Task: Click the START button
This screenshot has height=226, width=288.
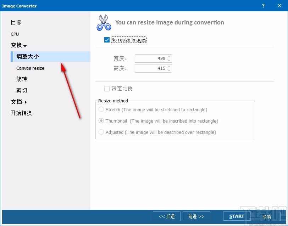Action: click(x=237, y=216)
